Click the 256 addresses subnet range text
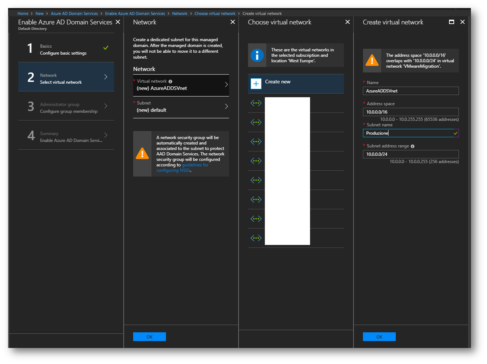The height and width of the screenshot is (364, 487). (x=424, y=162)
